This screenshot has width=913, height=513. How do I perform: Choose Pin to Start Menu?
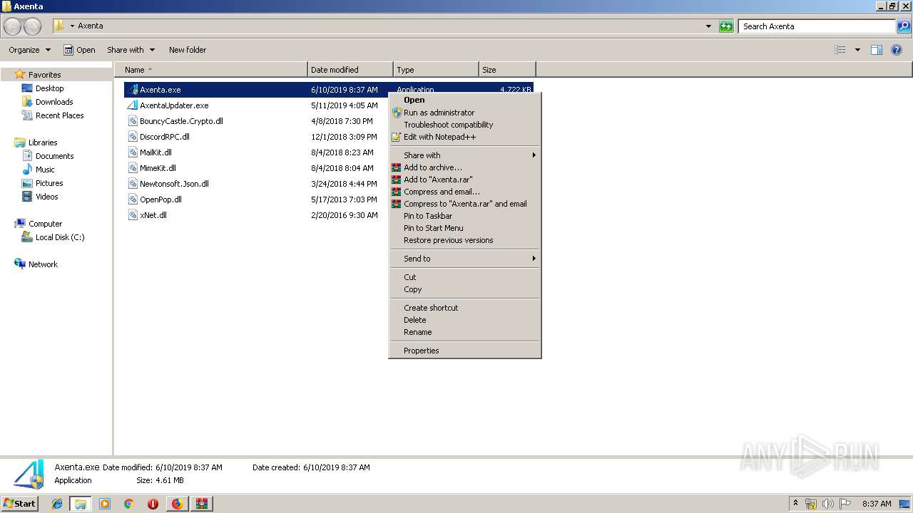point(465,228)
